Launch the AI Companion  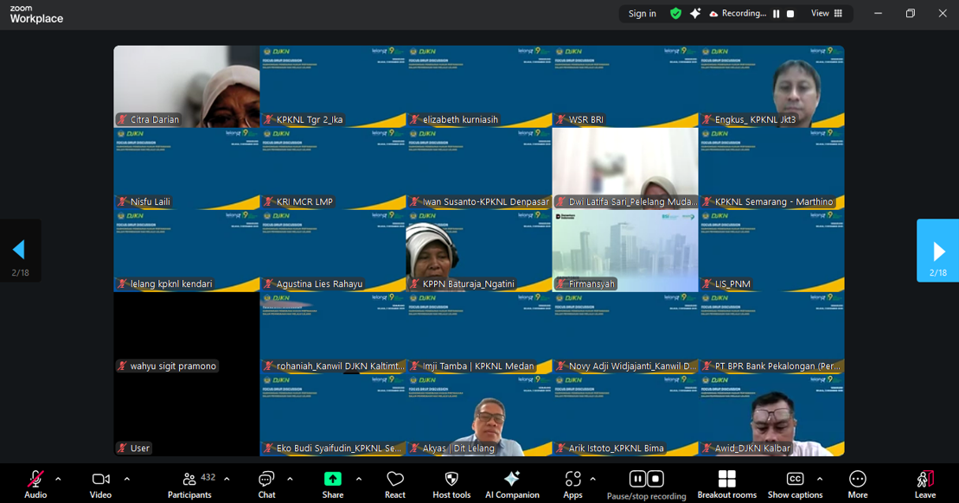tap(512, 484)
